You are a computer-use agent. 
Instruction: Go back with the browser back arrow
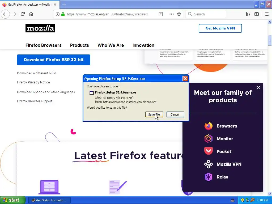coord(5,14)
